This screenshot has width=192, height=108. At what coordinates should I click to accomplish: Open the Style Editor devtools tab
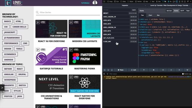pyautogui.click(x=130, y=1)
